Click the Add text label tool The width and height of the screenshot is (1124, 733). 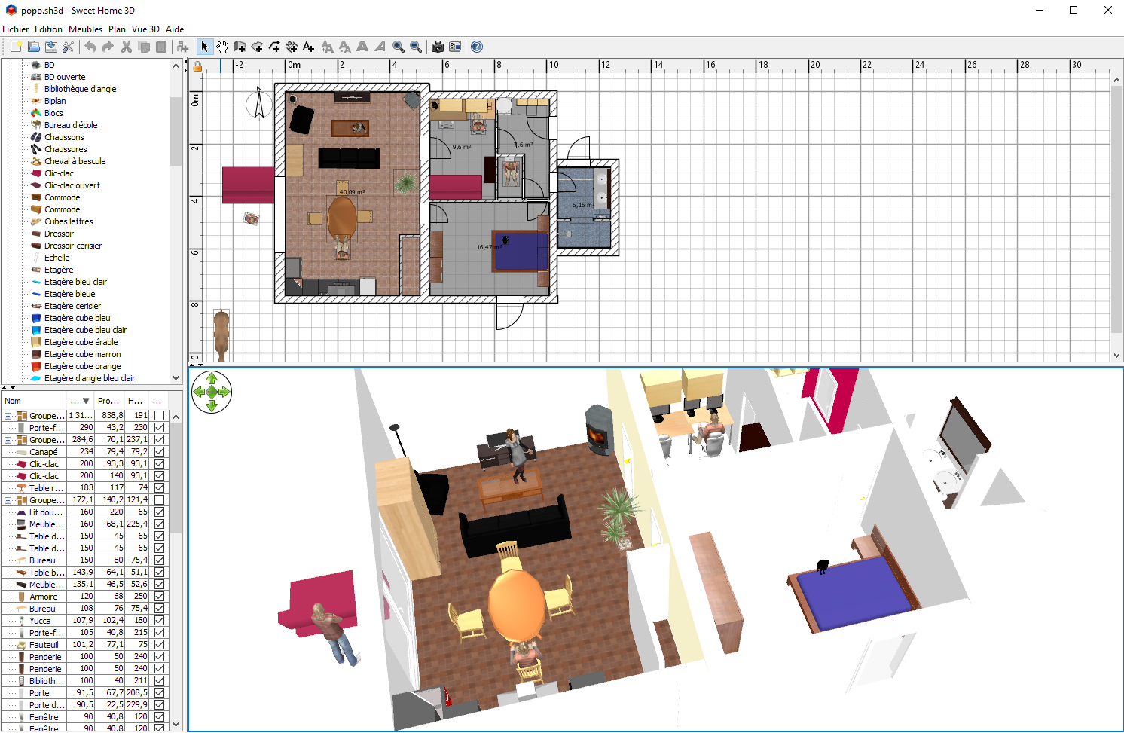309,47
